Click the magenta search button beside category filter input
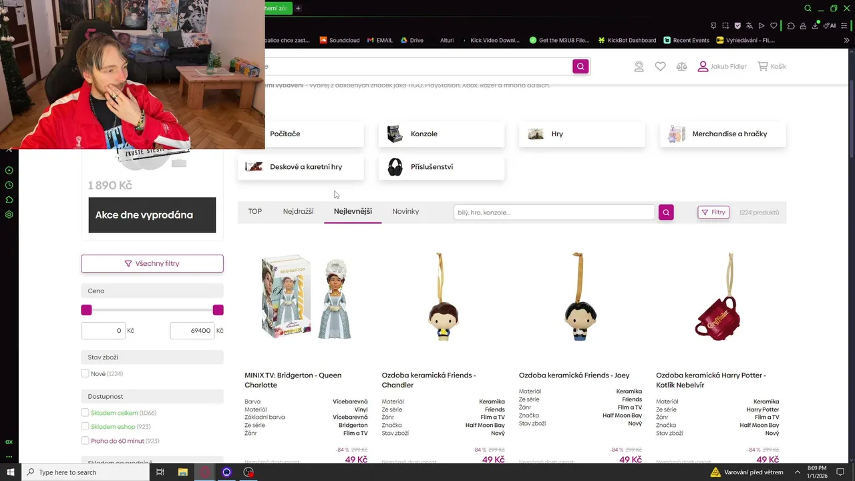Screen dimensions: 855x481 [x=666, y=212]
